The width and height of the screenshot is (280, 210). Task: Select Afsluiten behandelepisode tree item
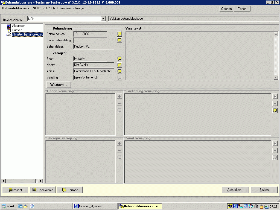(27, 34)
